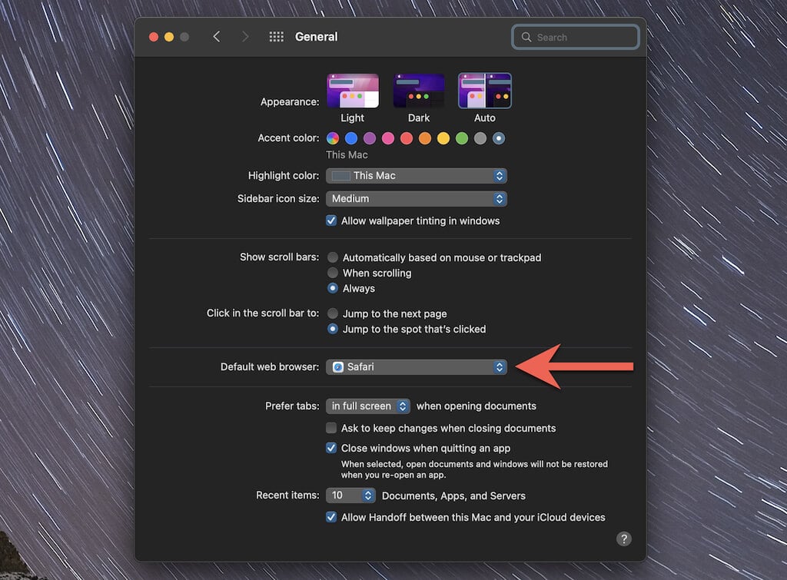Choose the graphite accent color

[480, 138]
